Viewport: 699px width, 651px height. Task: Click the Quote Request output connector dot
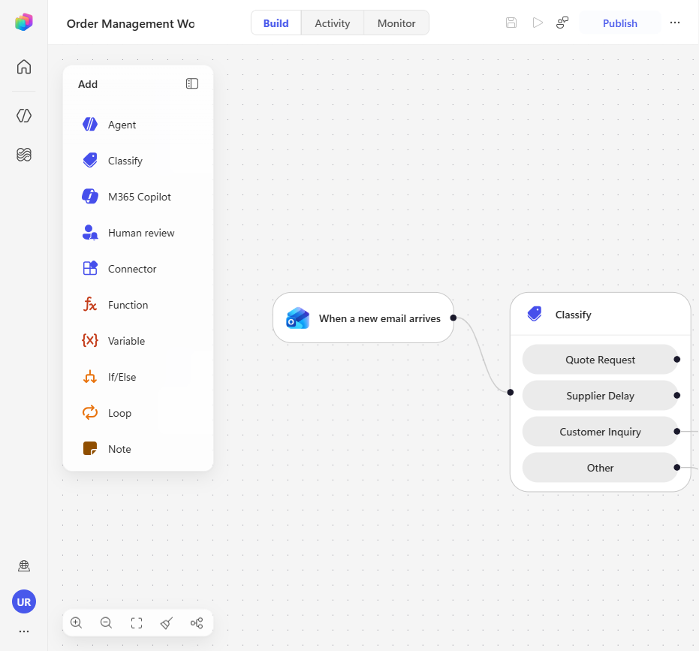(677, 360)
